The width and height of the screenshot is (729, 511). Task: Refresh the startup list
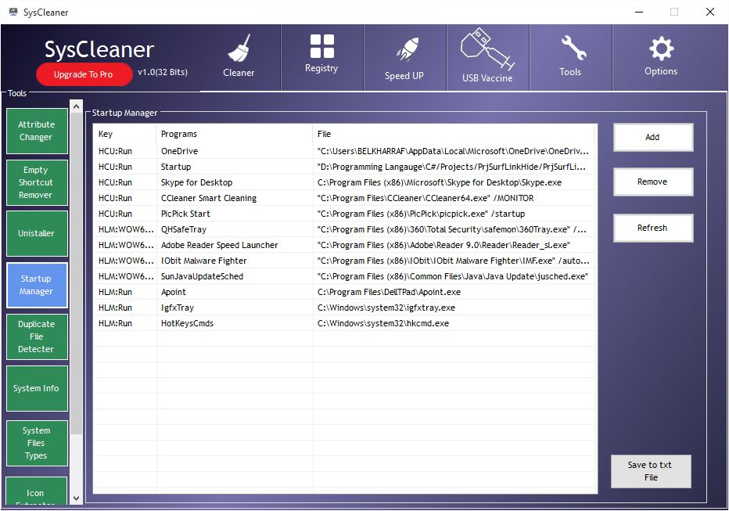coord(653,228)
